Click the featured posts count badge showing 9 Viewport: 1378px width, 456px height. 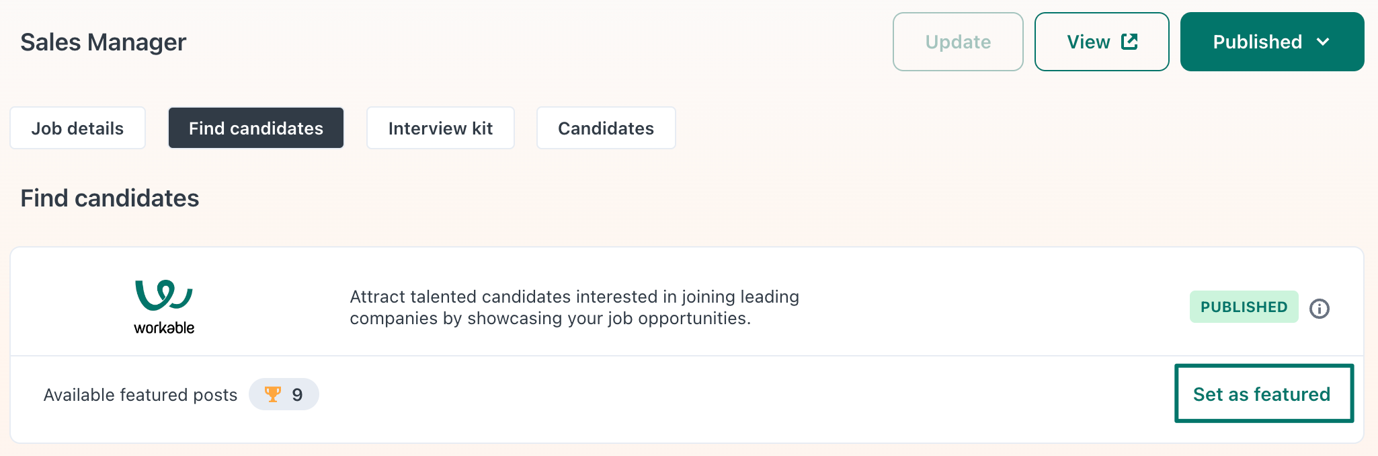284,394
